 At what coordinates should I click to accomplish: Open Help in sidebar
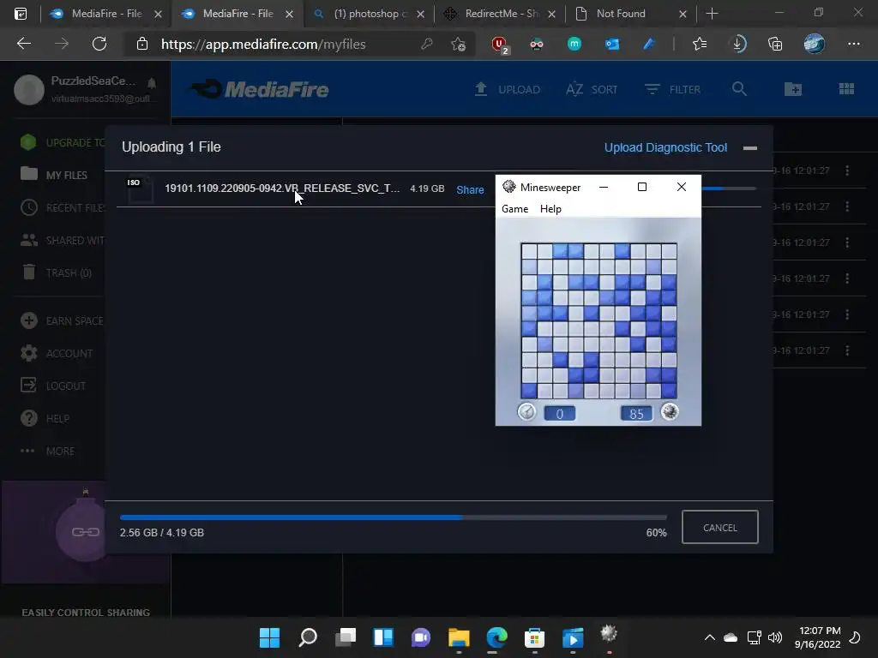[45, 418]
